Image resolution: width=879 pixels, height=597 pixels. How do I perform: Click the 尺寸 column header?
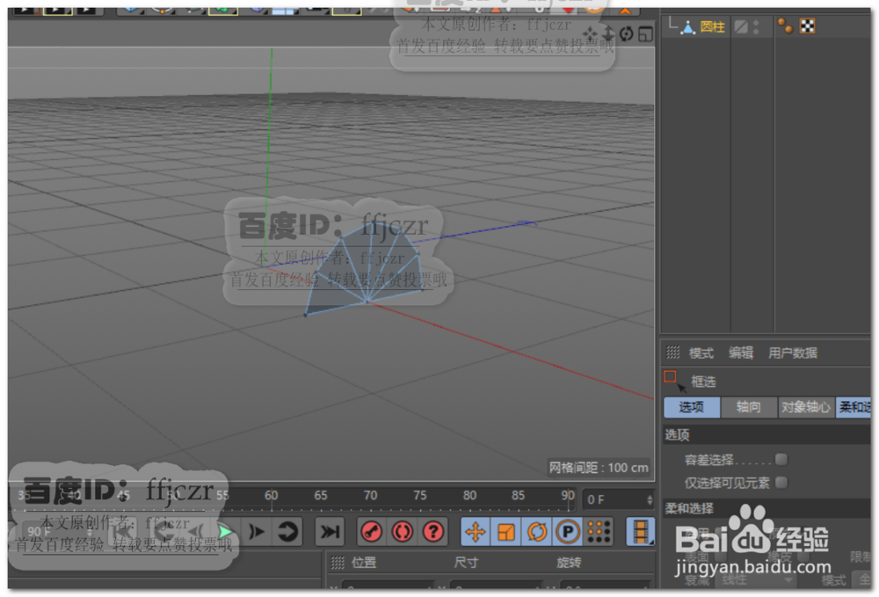point(466,562)
